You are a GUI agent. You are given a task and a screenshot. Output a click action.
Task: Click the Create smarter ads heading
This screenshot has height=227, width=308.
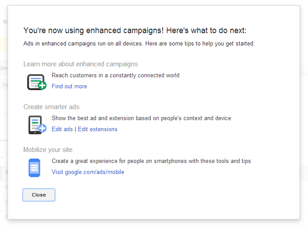[51, 107]
